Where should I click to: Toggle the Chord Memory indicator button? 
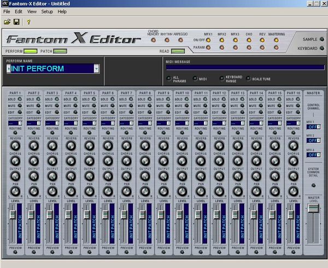(x=154, y=40)
